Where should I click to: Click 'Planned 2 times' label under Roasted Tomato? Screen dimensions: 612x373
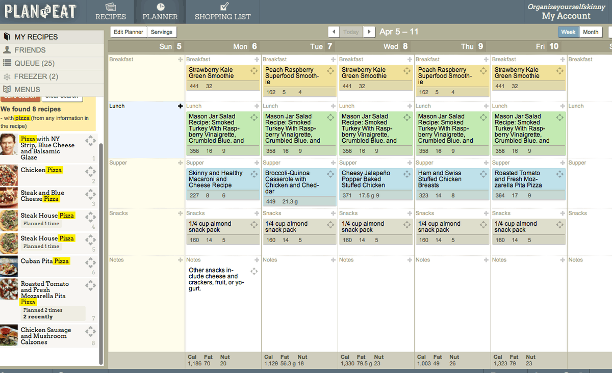click(43, 310)
